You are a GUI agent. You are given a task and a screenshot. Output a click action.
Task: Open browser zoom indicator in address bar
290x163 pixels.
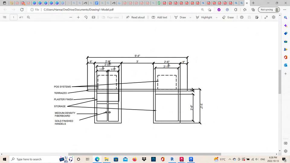click(x=202, y=10)
